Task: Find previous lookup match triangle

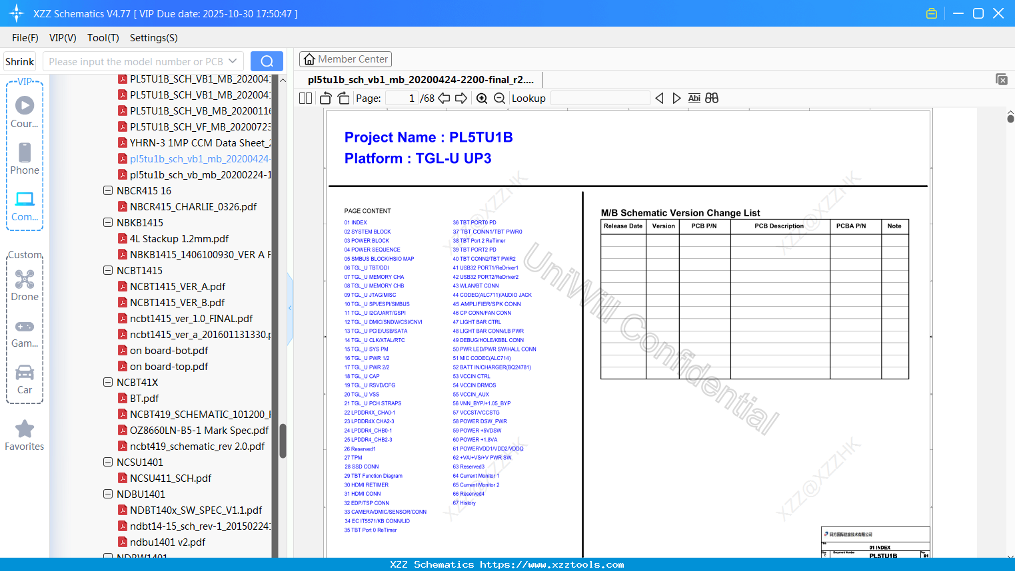Action: pyautogui.click(x=659, y=98)
